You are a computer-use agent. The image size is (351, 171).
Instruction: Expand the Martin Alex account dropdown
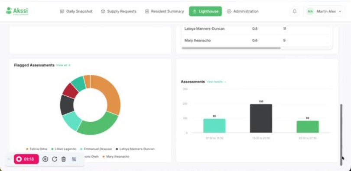(x=340, y=11)
